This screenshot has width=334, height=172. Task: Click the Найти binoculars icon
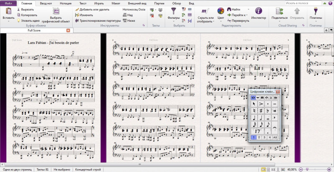(x=230, y=9)
